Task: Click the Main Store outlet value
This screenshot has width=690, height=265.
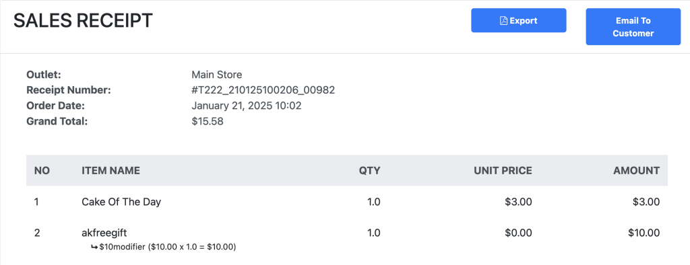Action: pyautogui.click(x=216, y=75)
